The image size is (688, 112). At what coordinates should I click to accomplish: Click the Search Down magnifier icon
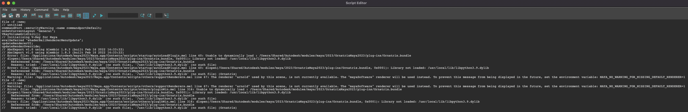pos(142,16)
